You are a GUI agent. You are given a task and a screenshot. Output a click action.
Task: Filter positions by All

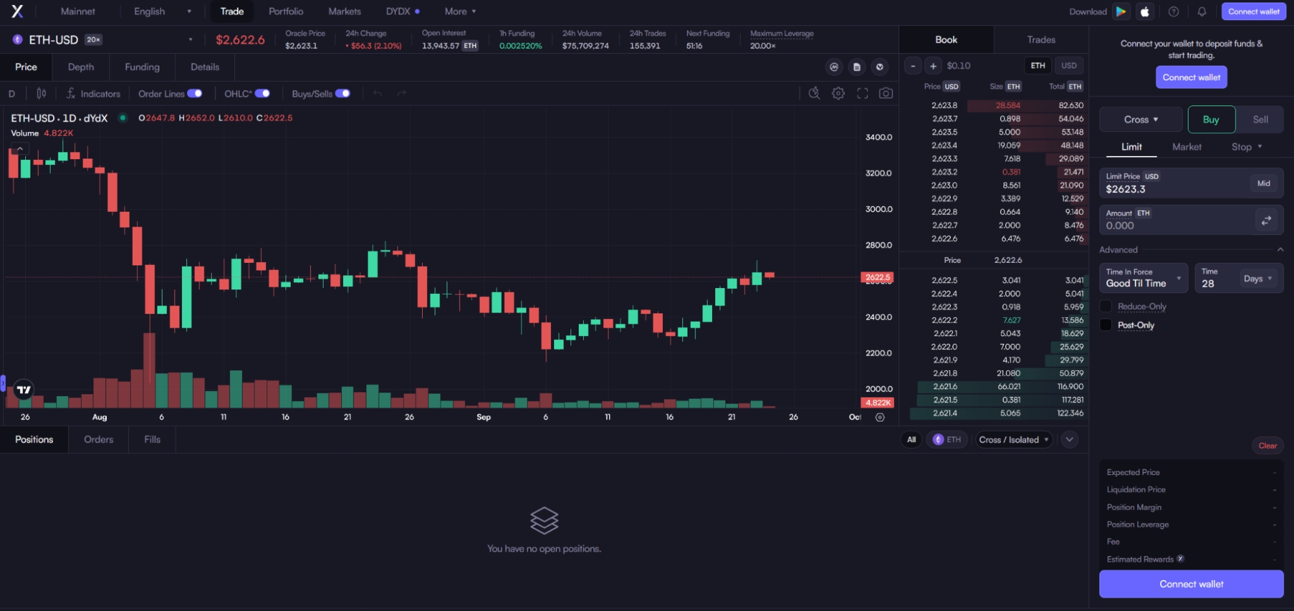tap(911, 439)
